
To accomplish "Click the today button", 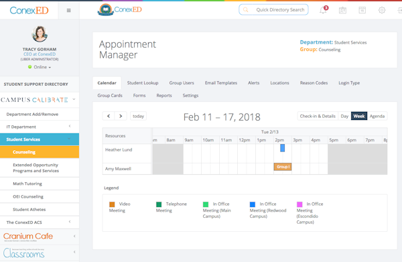I will (x=138, y=116).
